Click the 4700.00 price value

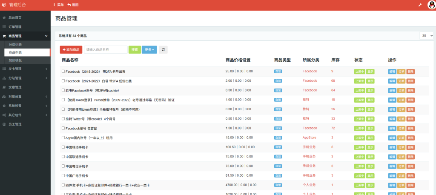[x=231, y=185]
